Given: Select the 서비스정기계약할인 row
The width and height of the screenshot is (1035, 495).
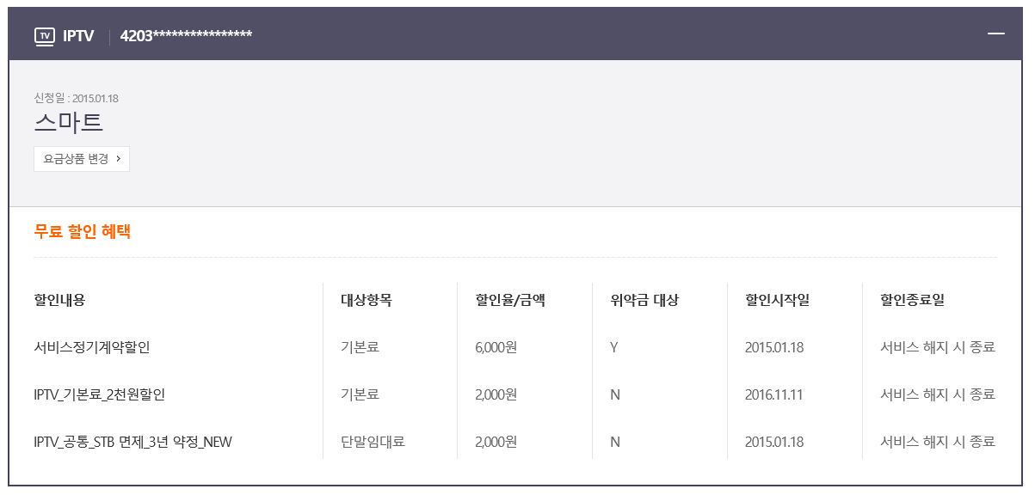Looking at the screenshot, I should coord(514,348).
